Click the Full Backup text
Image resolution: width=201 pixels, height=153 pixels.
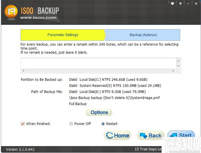(78, 104)
